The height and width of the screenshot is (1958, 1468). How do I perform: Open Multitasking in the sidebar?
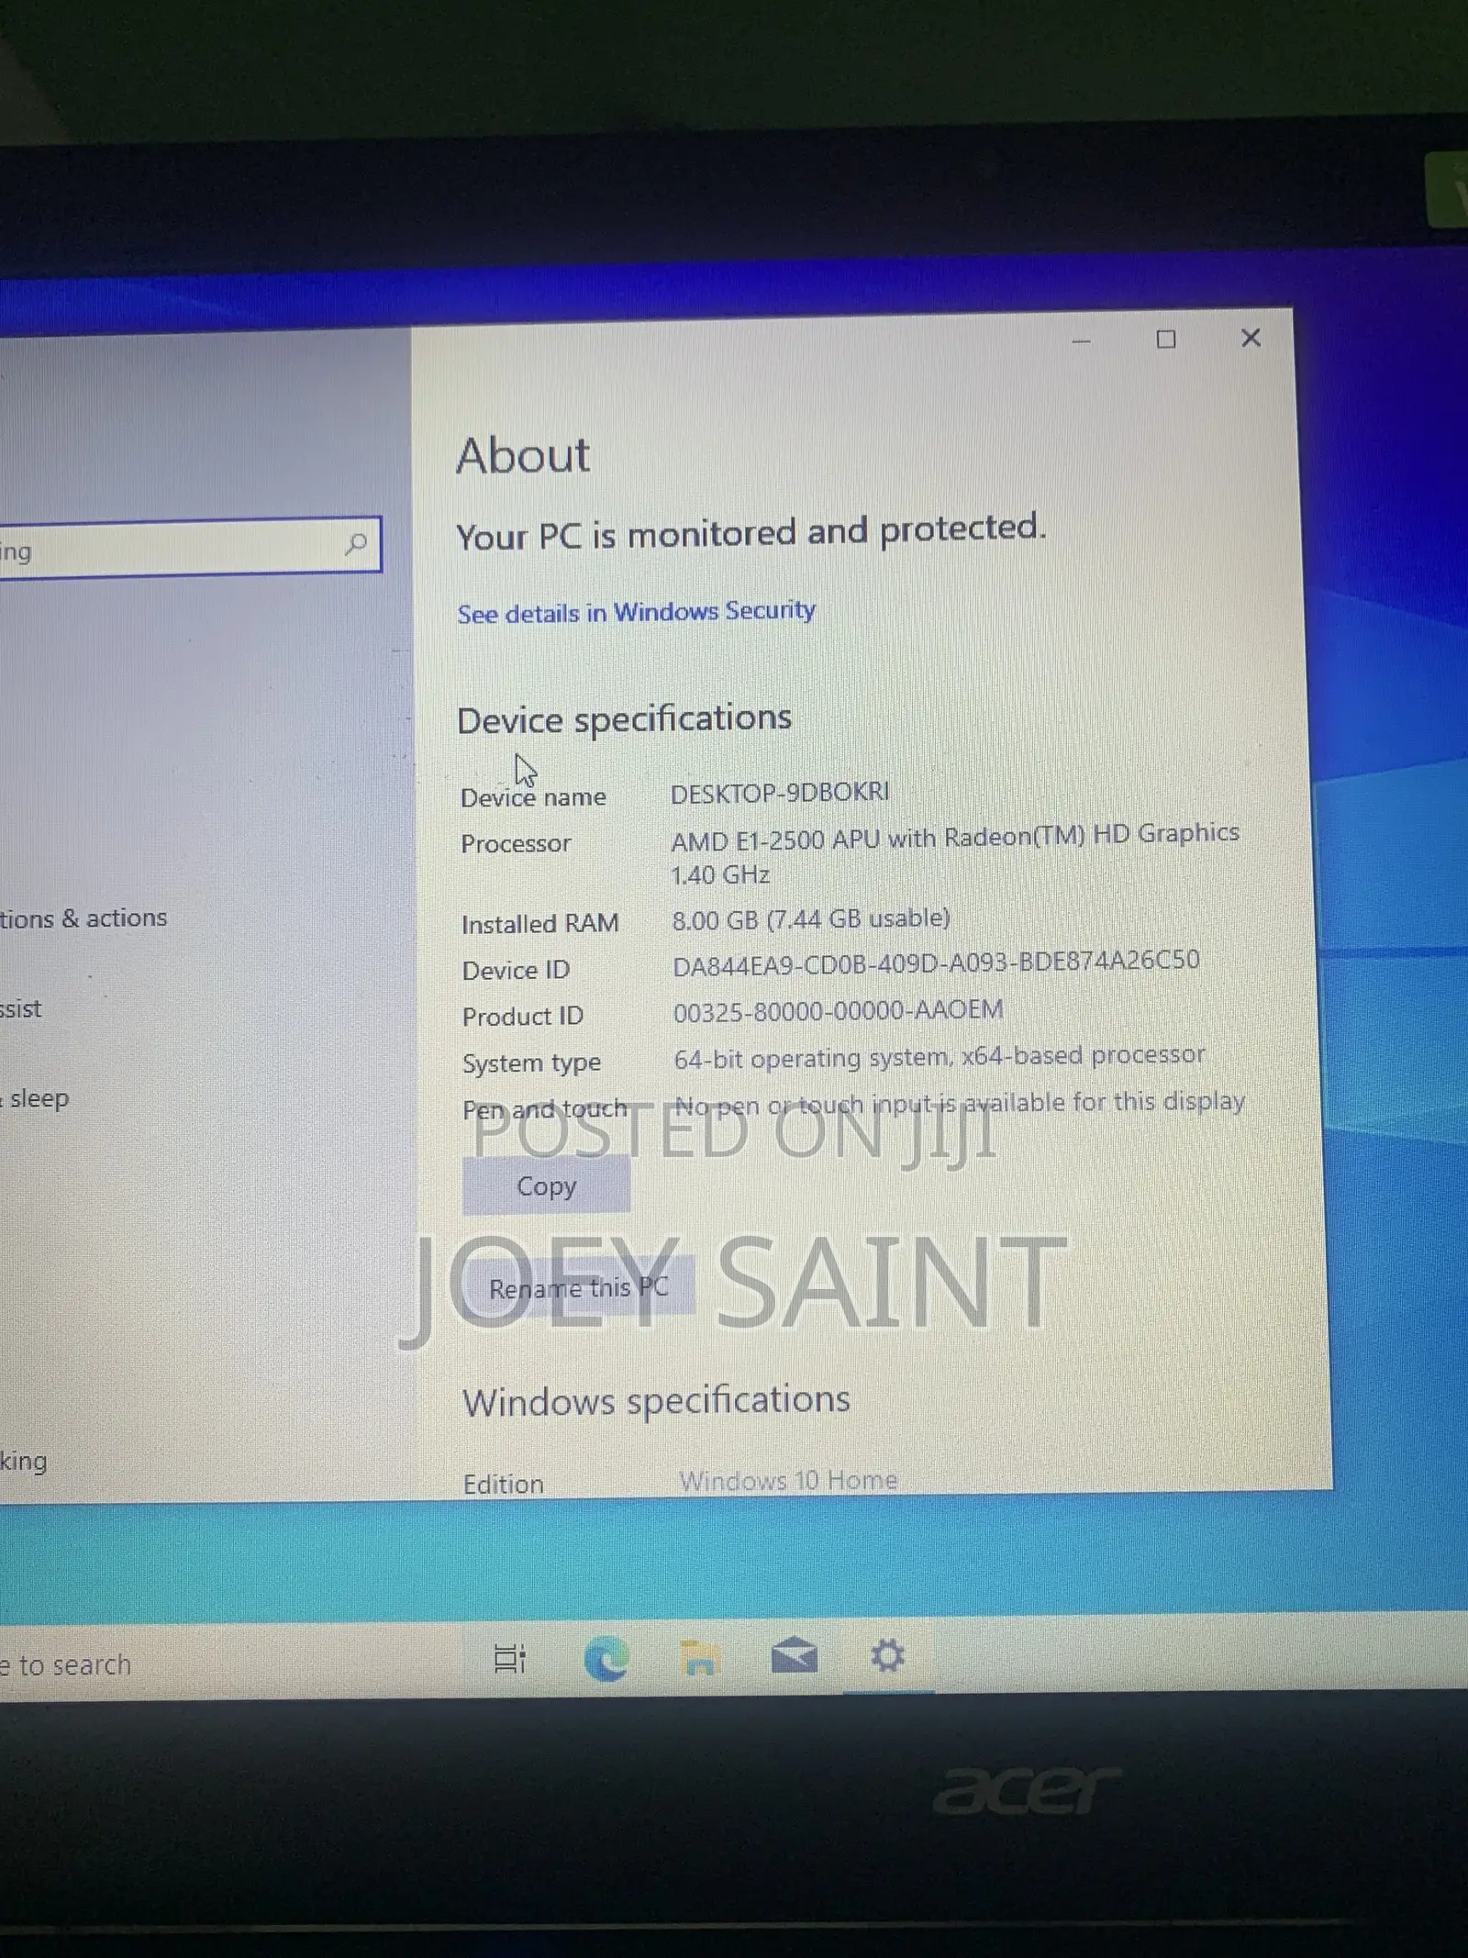(23, 1461)
